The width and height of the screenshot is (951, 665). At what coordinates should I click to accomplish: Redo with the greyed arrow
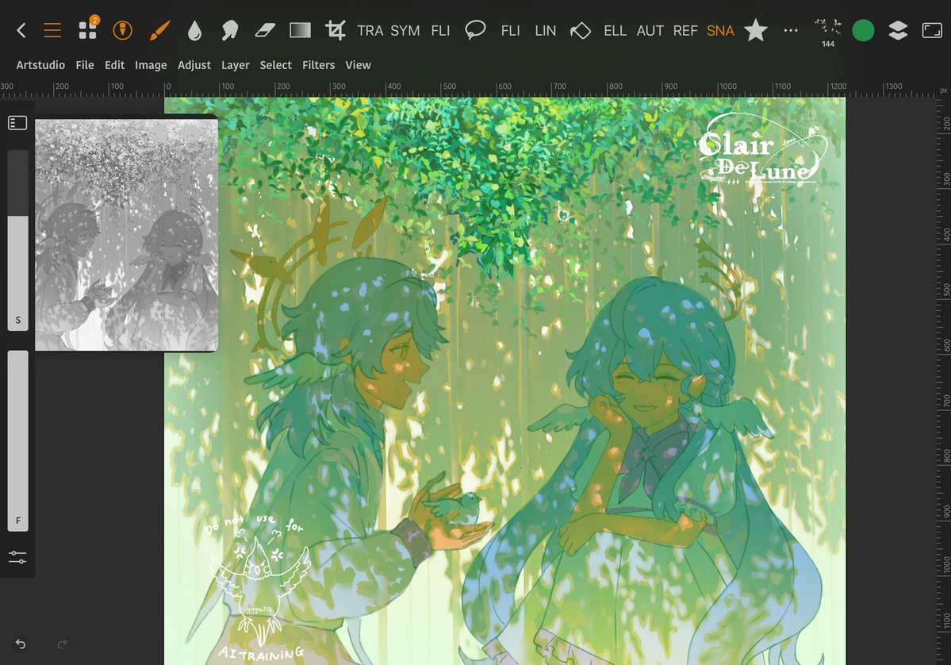click(x=62, y=644)
